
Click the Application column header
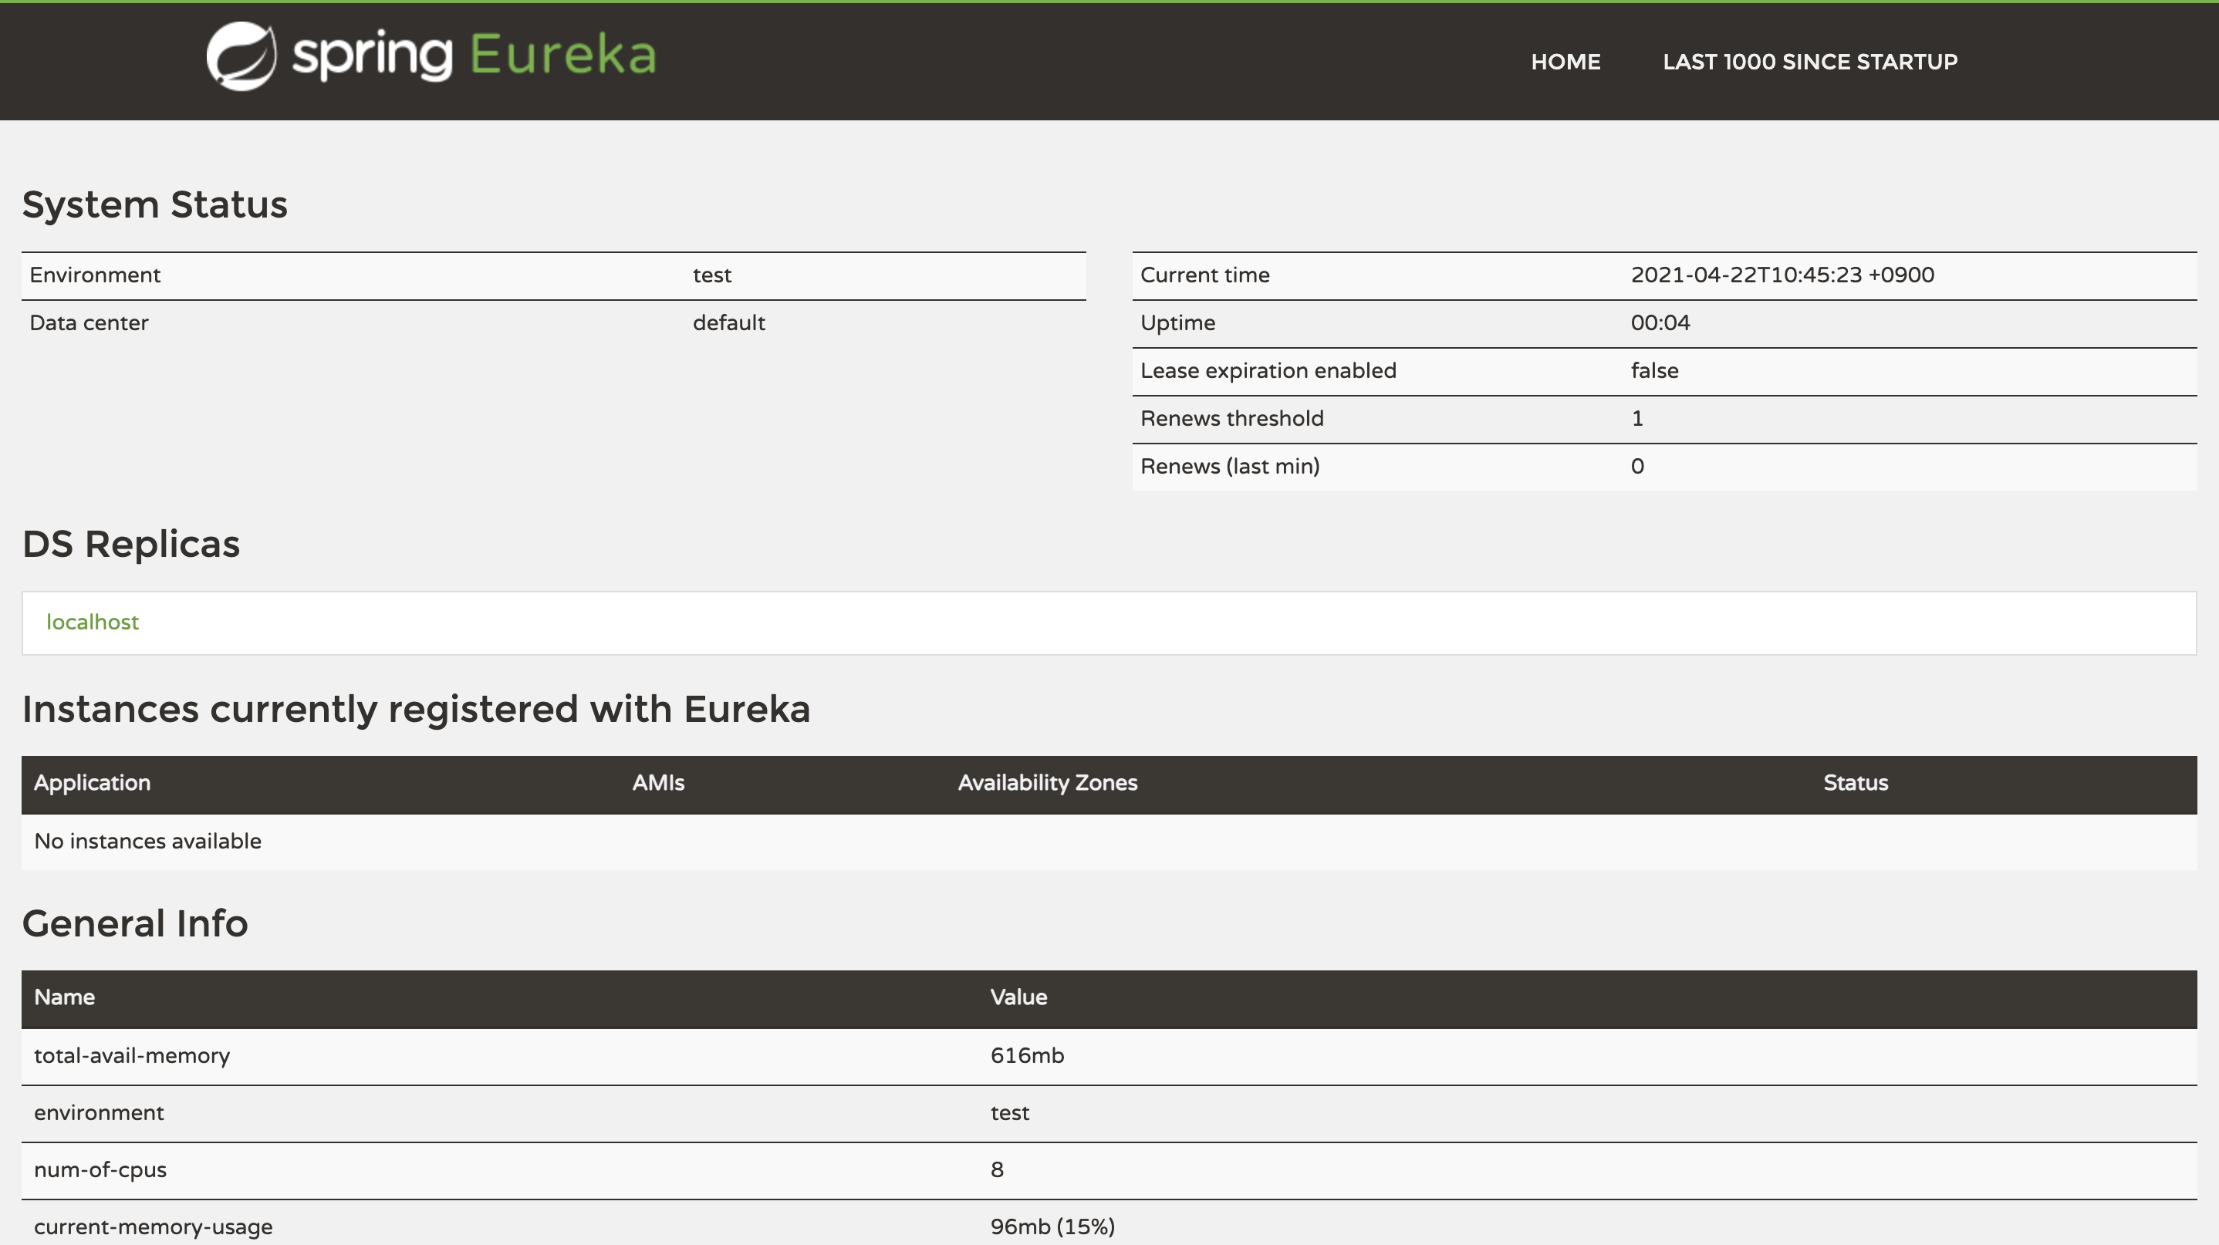pyautogui.click(x=92, y=784)
